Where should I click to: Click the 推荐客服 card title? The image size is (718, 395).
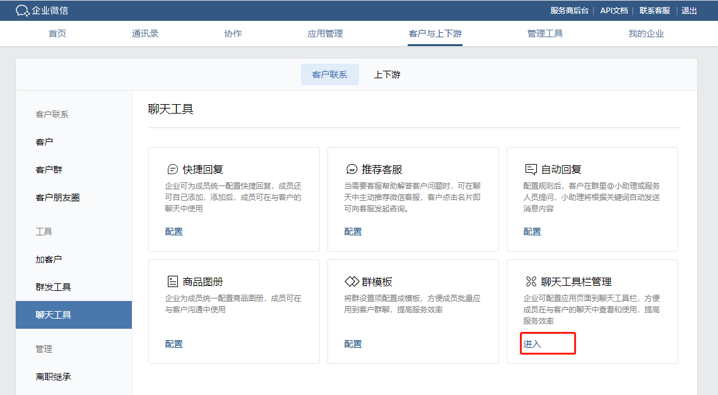click(382, 169)
